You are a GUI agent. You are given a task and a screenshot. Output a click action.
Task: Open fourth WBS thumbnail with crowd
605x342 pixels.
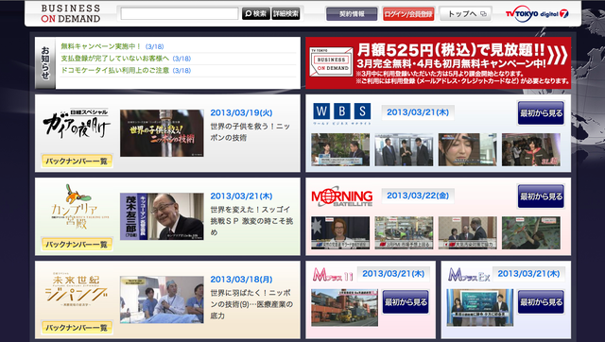click(x=531, y=149)
